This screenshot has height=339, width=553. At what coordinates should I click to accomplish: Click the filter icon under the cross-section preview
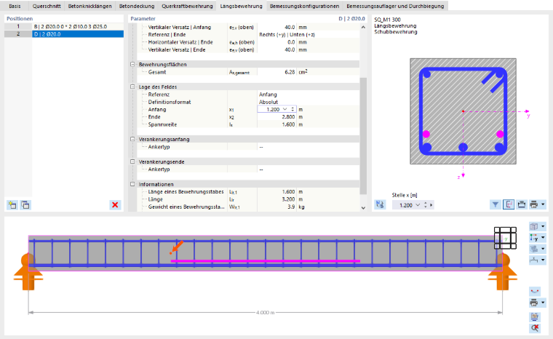496,204
